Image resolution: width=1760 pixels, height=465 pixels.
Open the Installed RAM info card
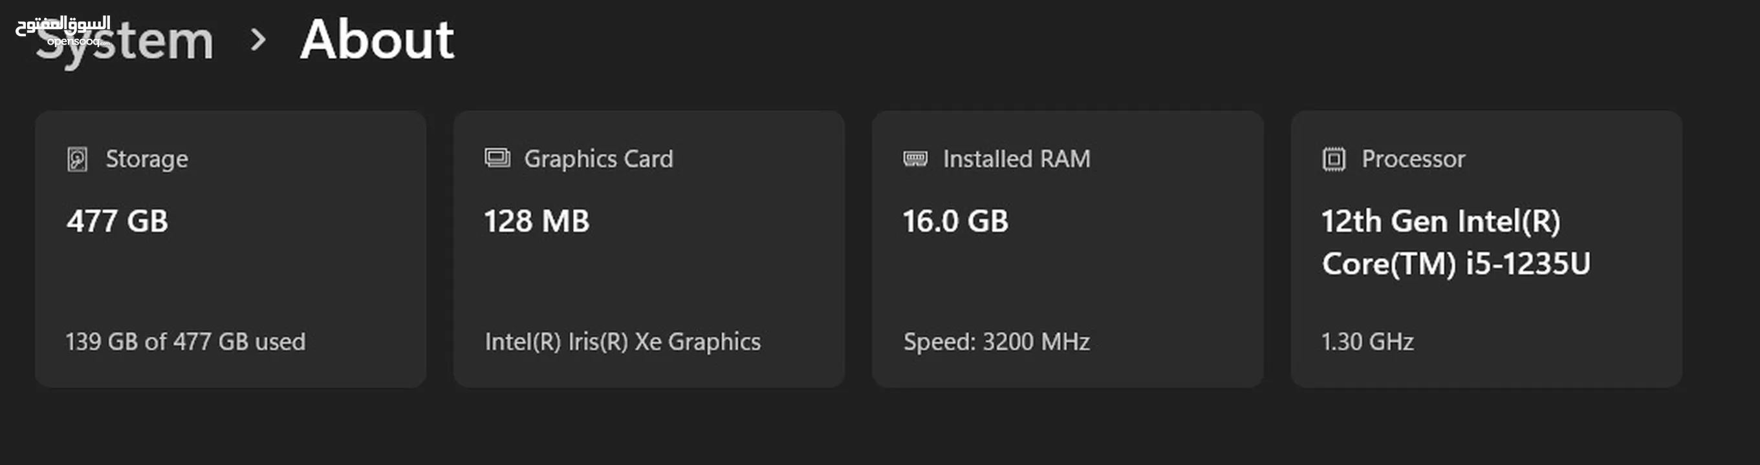tap(1067, 249)
